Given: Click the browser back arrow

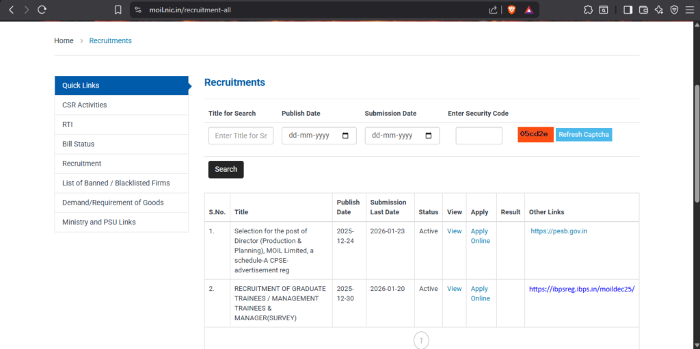Looking at the screenshot, I should (x=11, y=10).
